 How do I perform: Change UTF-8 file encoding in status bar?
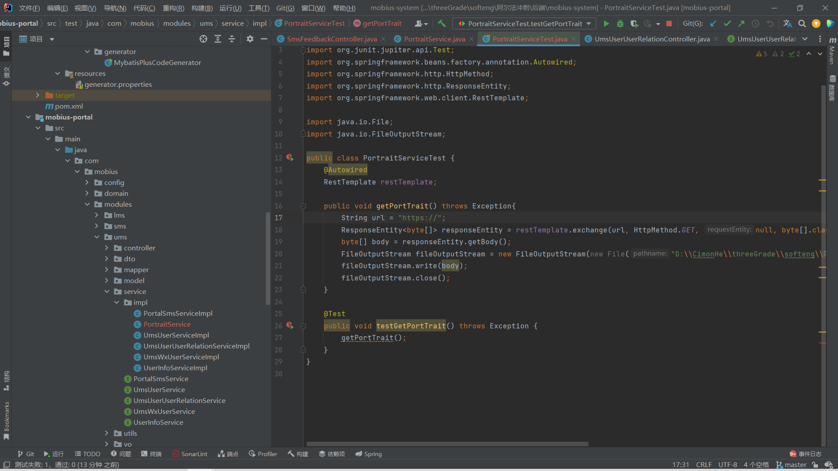[728, 465]
